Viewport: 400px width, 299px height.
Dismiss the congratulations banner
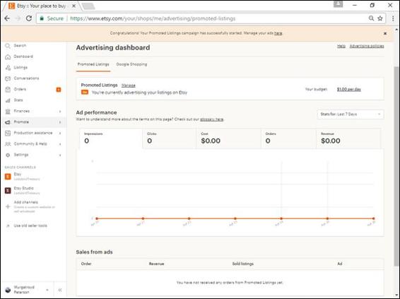[385, 33]
